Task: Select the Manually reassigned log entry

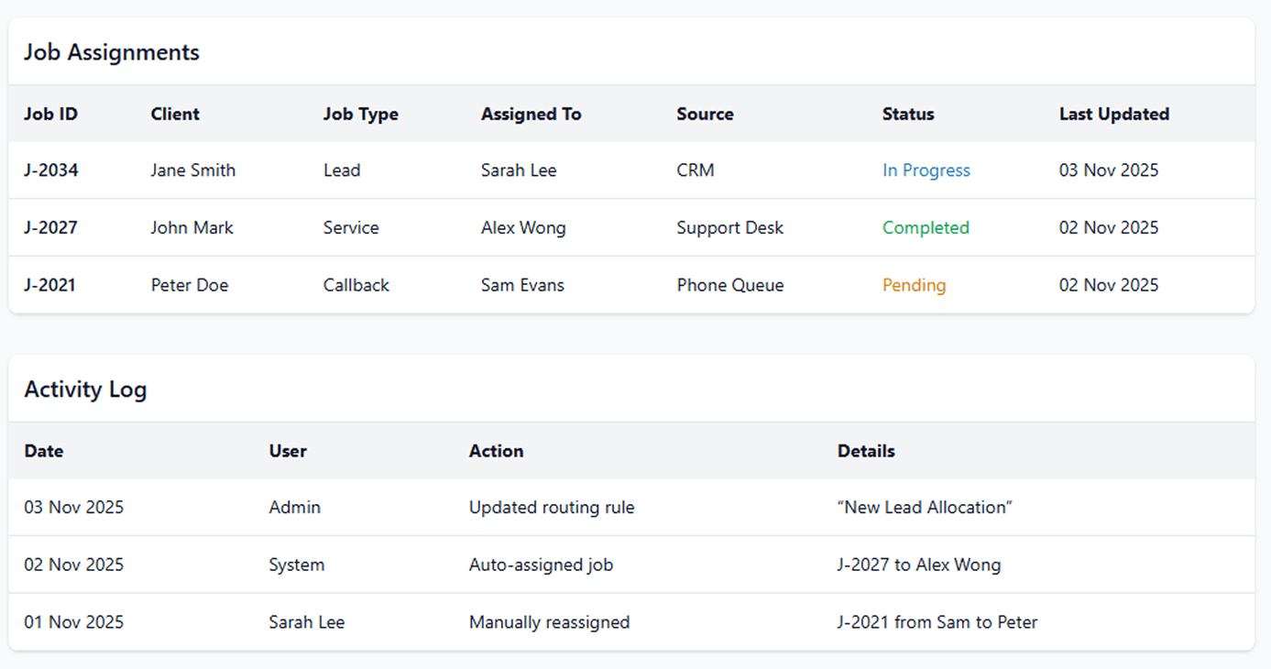Action: coord(549,622)
